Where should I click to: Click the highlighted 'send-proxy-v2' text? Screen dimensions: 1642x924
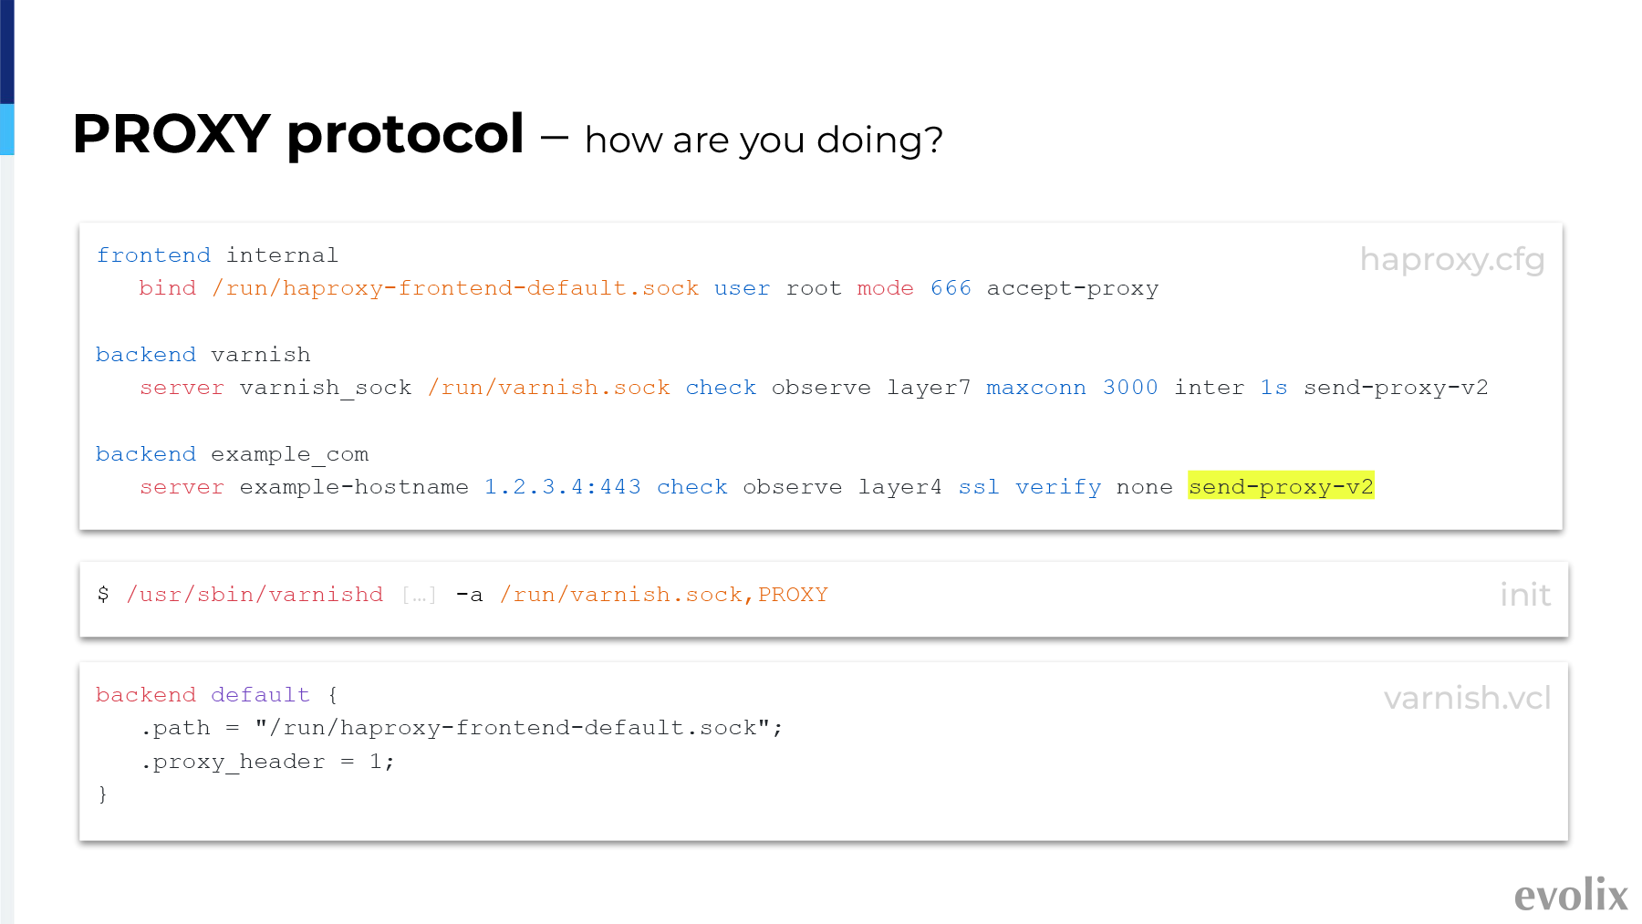1281,486
